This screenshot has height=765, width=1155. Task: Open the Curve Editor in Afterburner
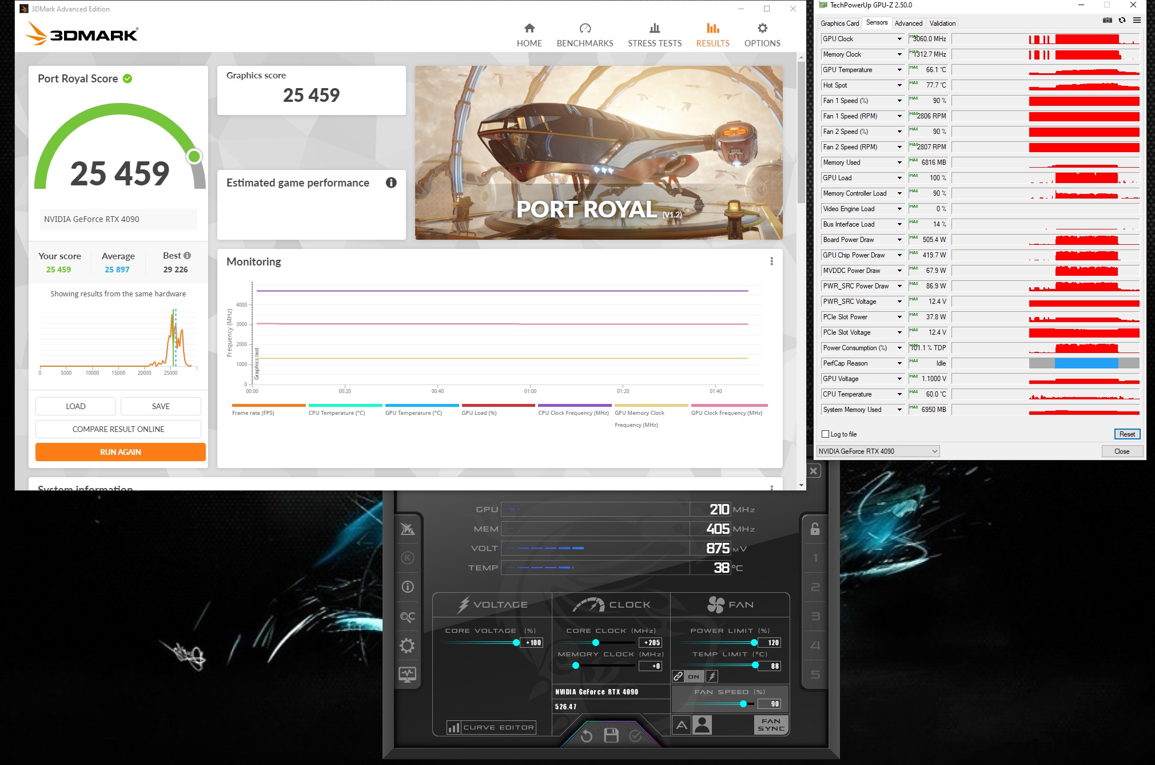491,728
